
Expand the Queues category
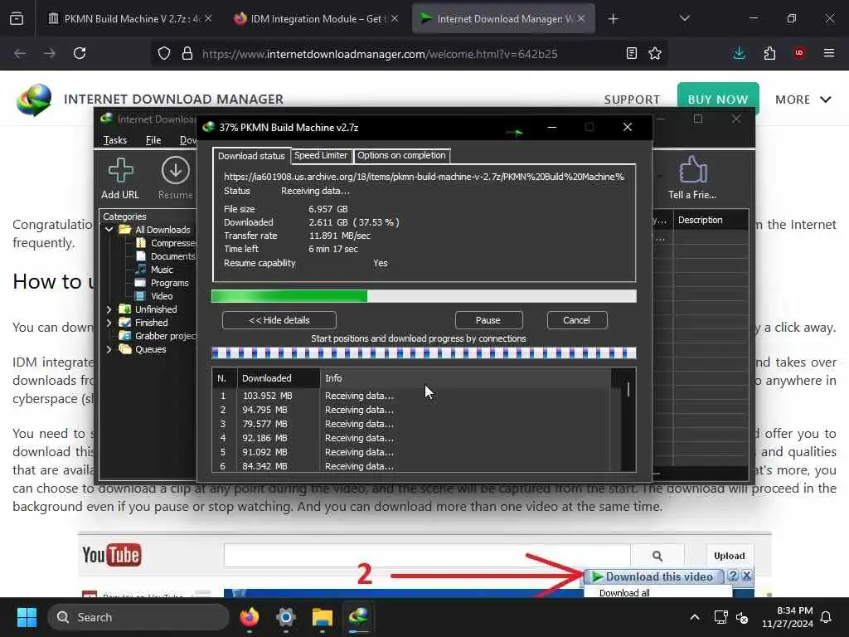click(x=109, y=349)
